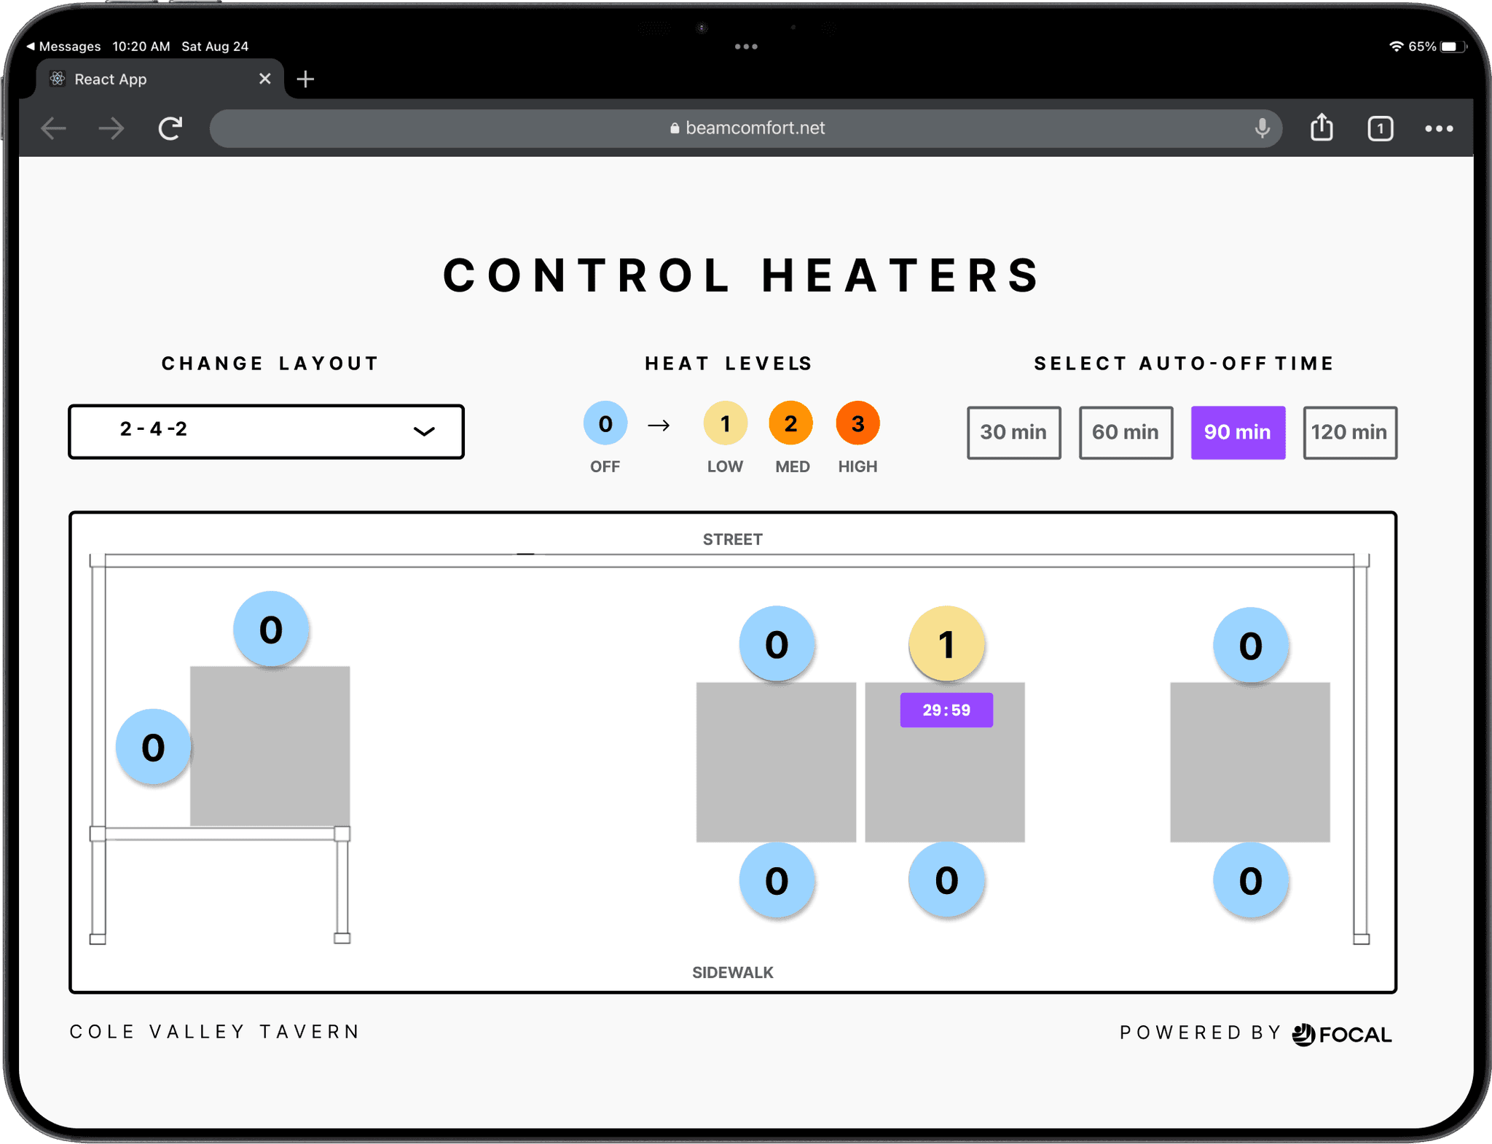The image size is (1492, 1144).
Task: Click the chevron in Change Layout box
Action: click(424, 431)
